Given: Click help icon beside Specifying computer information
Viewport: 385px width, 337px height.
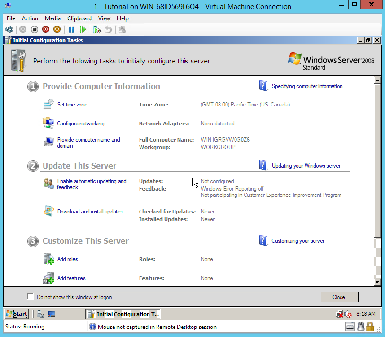Looking at the screenshot, I should pyautogui.click(x=263, y=86).
